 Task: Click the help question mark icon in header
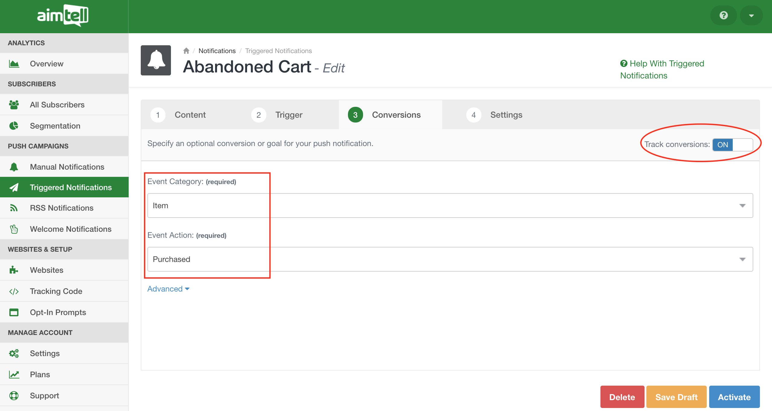pos(723,15)
